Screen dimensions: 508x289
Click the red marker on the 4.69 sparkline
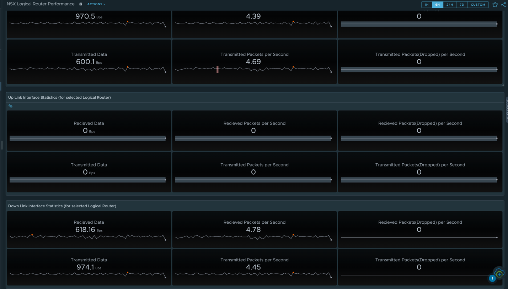[x=217, y=69]
